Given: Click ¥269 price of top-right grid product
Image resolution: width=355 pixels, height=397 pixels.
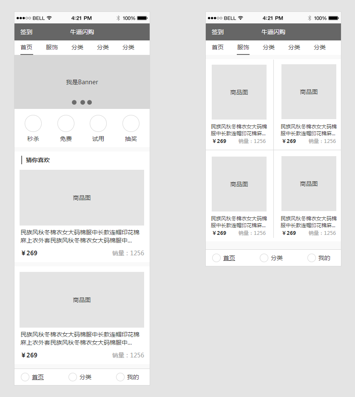Looking at the screenshot, I should click(x=289, y=141).
